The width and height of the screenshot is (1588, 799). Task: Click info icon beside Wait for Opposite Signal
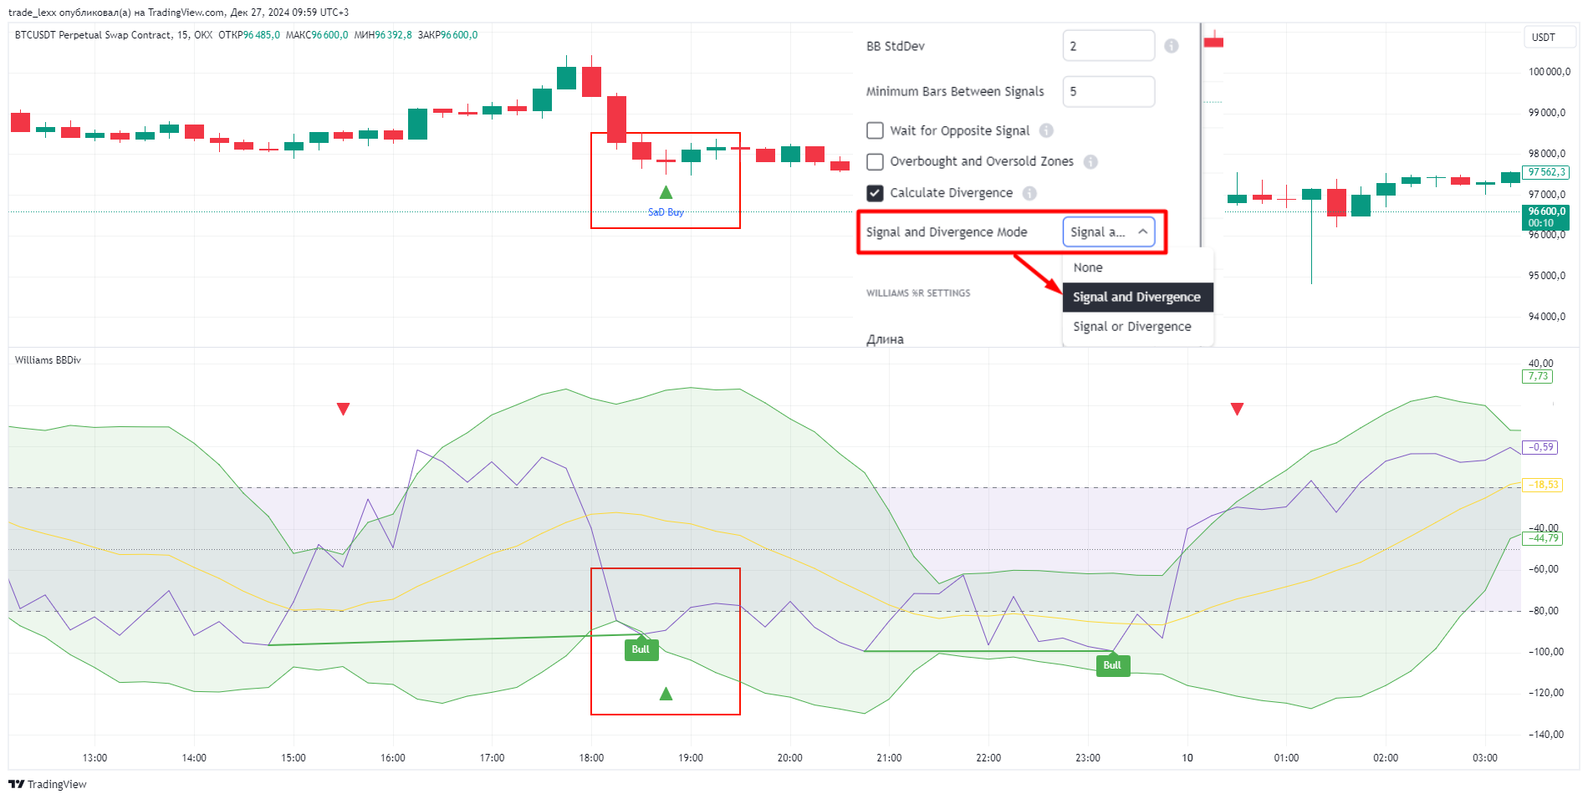click(x=1046, y=130)
